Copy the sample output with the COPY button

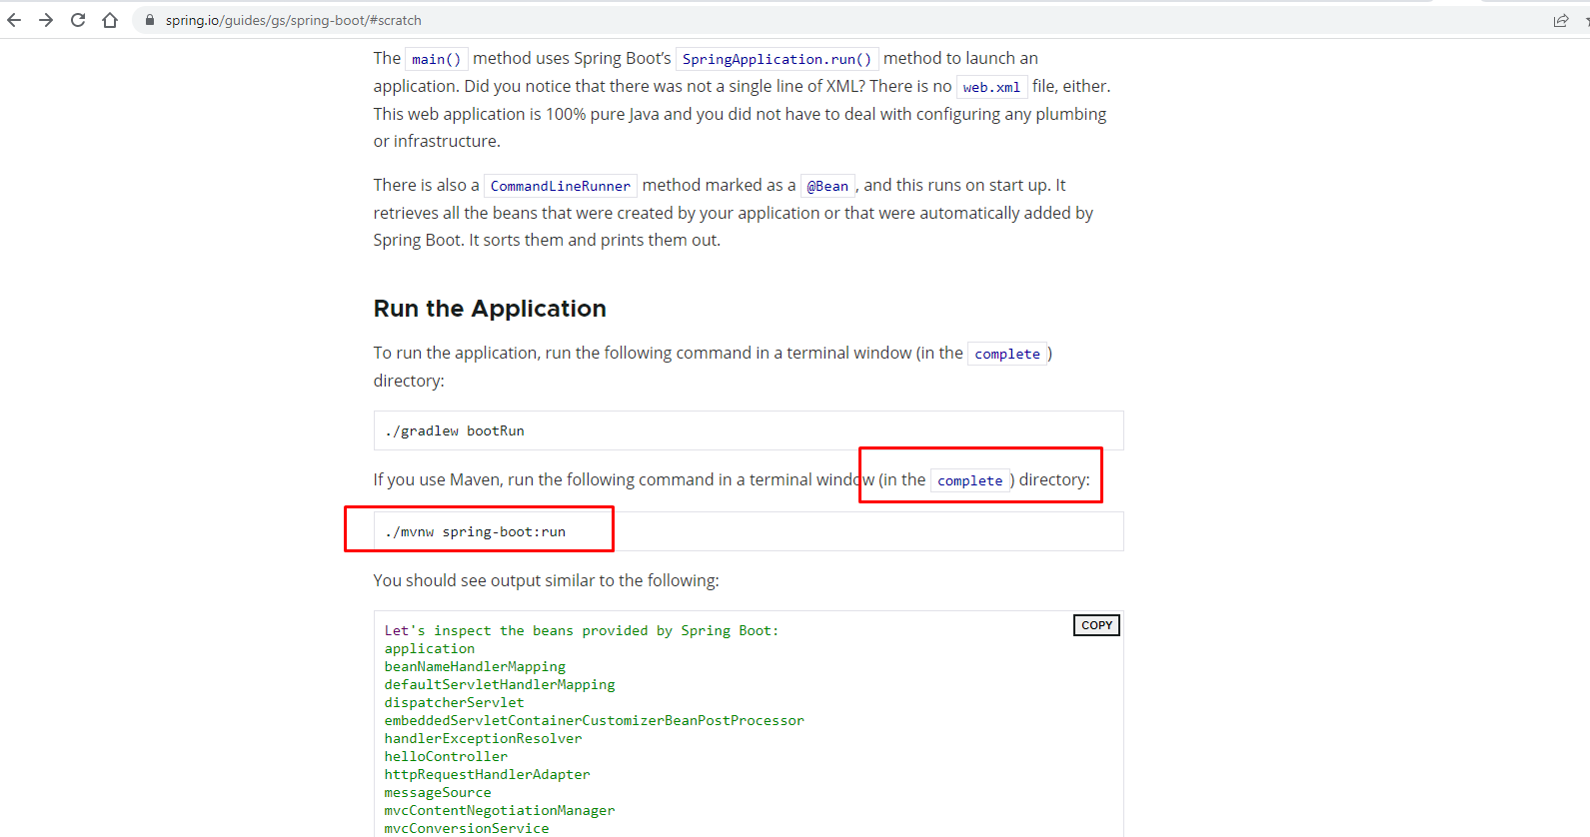tap(1096, 625)
